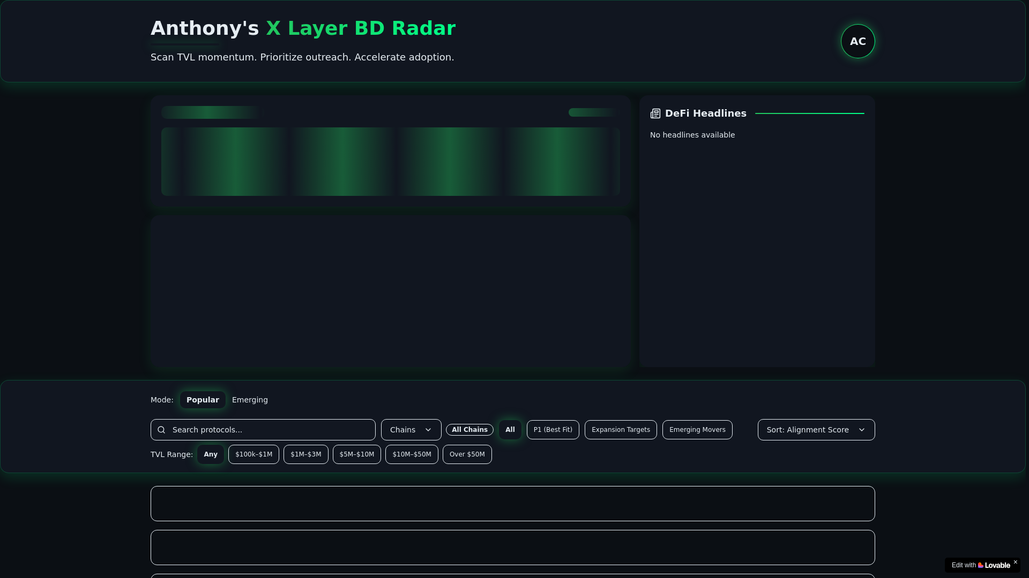Screen dimensions: 1029x578
Task: Filter by Emerging Movers
Action: [x=697, y=430]
